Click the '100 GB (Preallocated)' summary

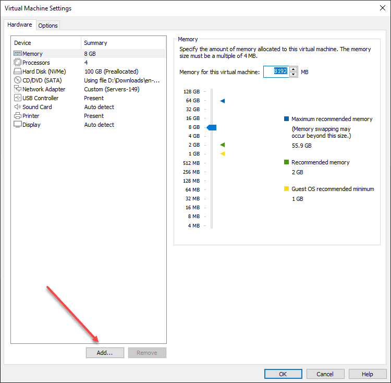point(111,71)
